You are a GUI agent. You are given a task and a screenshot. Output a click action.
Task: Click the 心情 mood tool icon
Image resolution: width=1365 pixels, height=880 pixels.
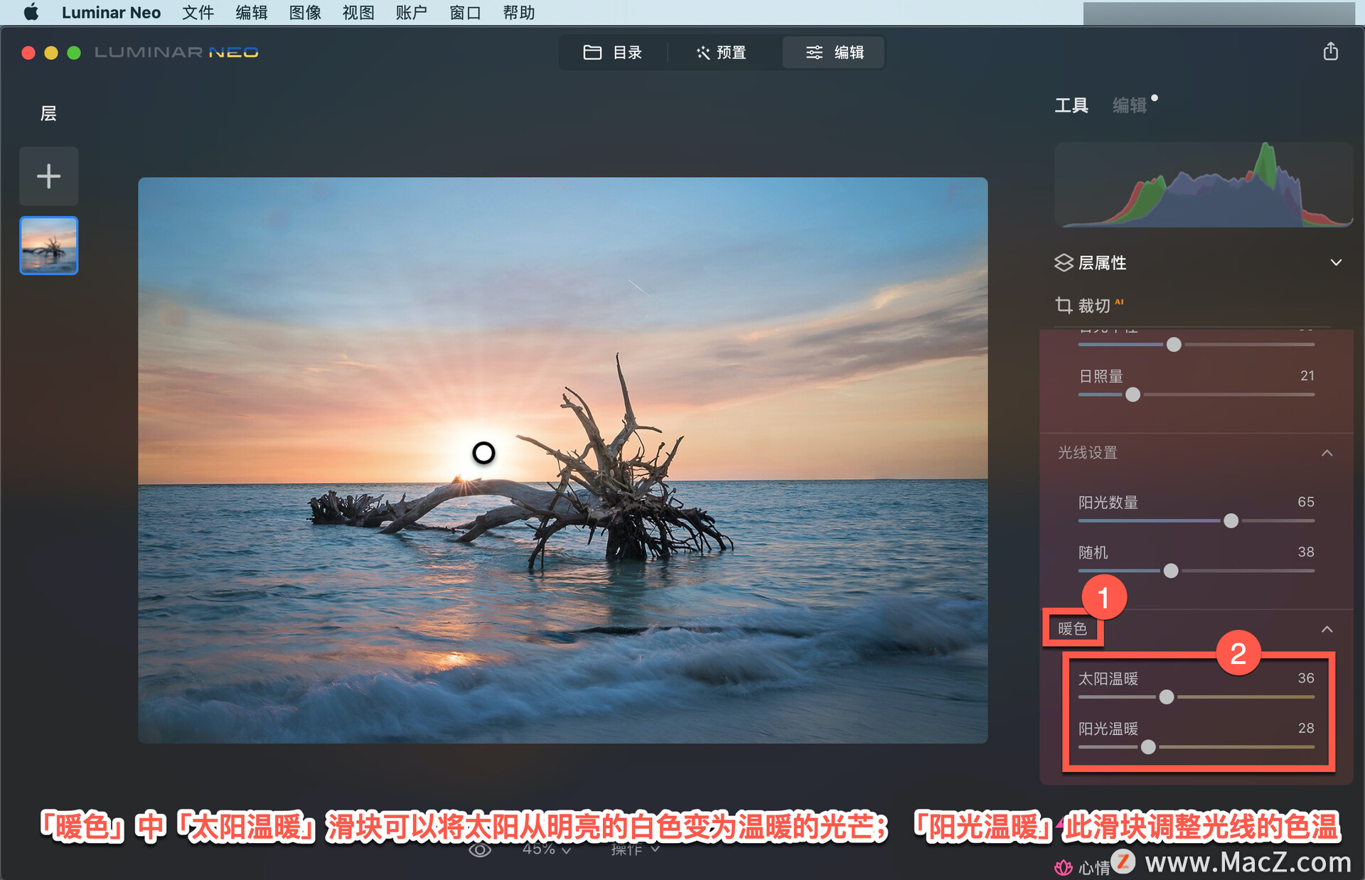pos(1064,867)
